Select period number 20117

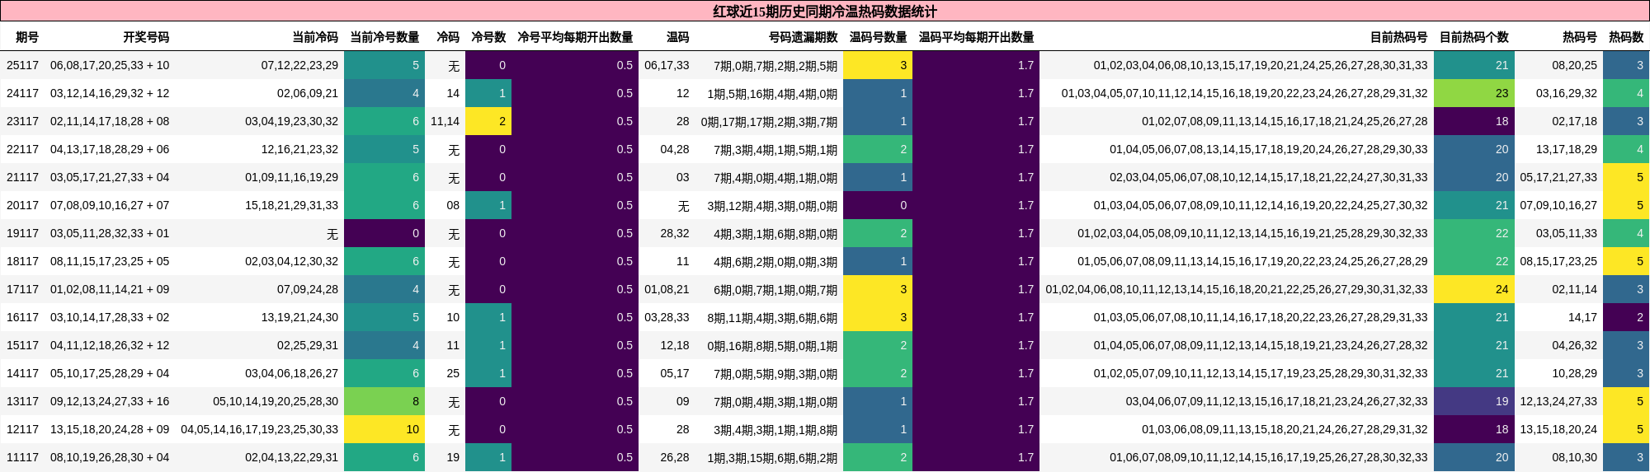[x=22, y=205]
